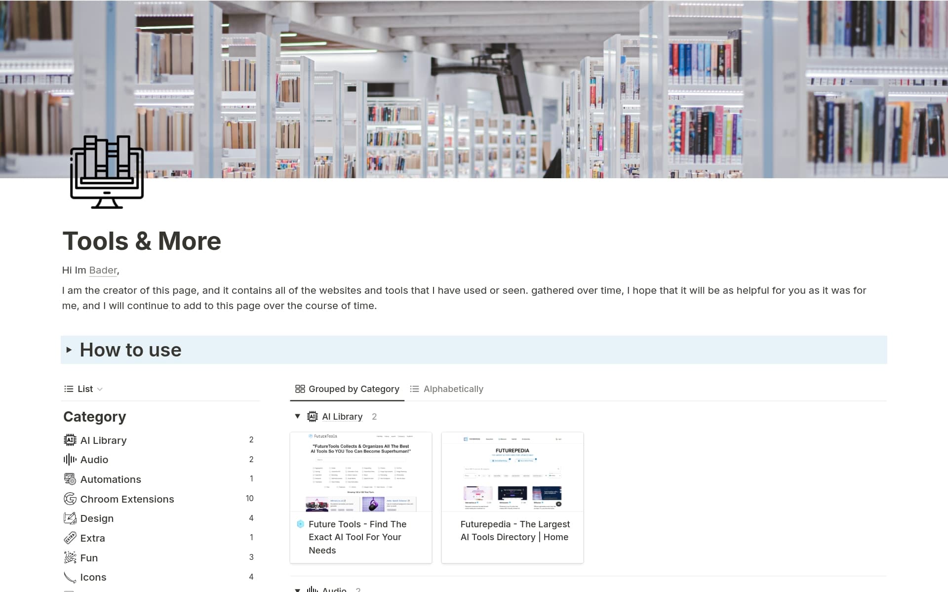Click the Extra ticket icon
The height and width of the screenshot is (592, 948).
tap(70, 538)
